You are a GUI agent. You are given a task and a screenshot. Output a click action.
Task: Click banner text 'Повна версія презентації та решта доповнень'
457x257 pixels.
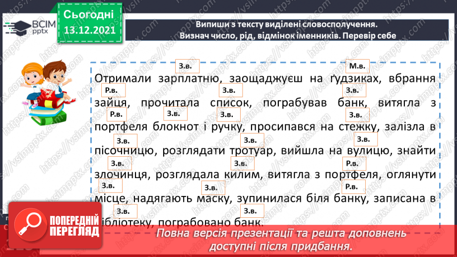tap(281, 233)
